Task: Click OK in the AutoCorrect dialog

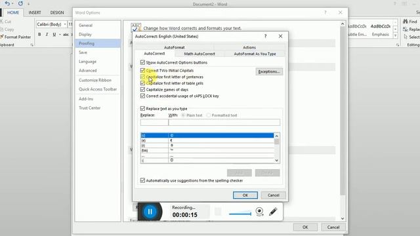Action: tap(245, 195)
